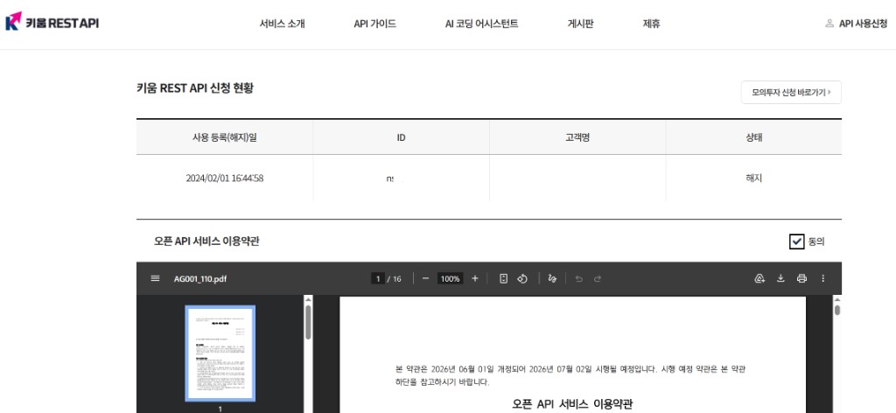
Task: Open the 서비스 소개 menu
Action: (x=283, y=24)
